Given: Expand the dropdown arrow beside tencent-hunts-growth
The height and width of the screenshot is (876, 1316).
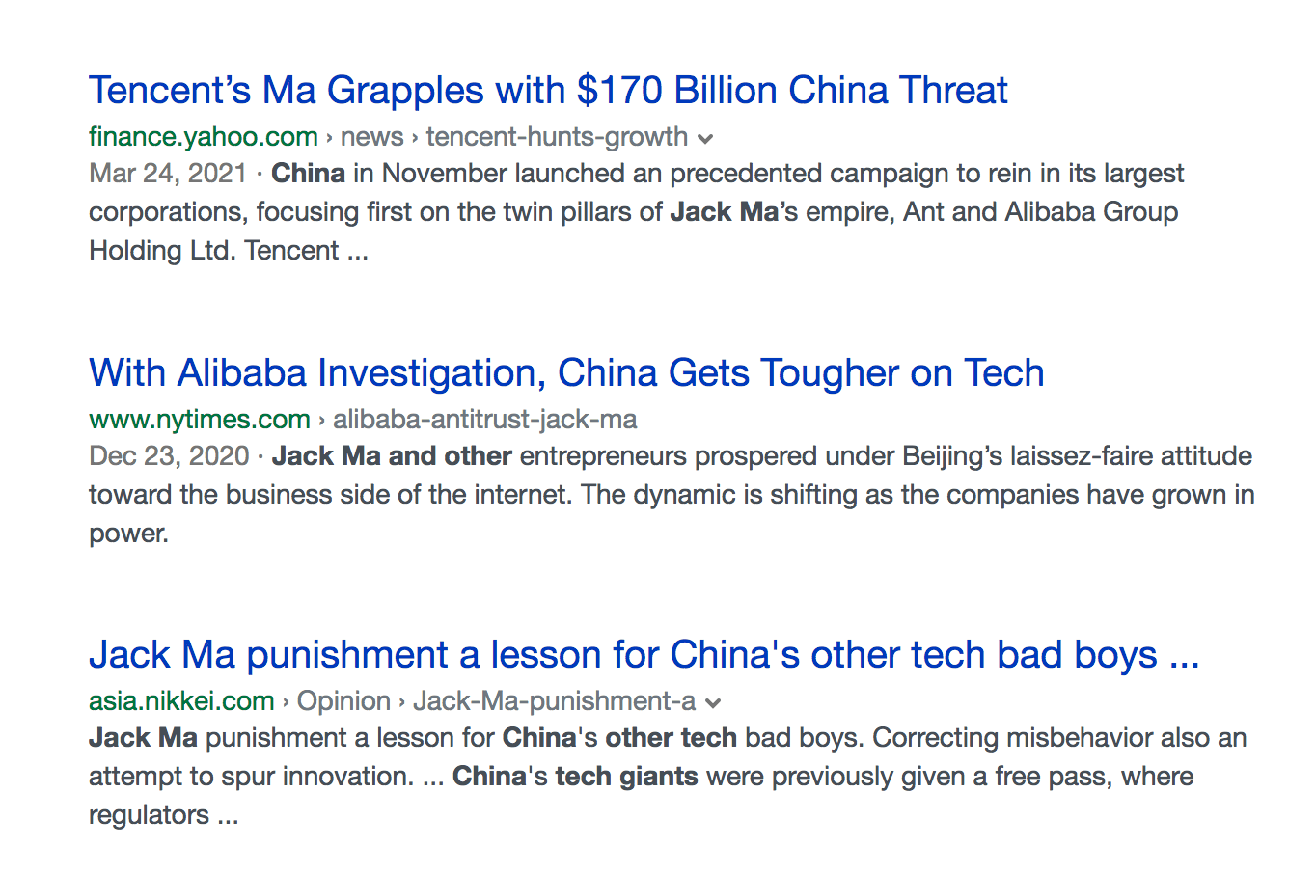Looking at the screenshot, I should (x=706, y=139).
